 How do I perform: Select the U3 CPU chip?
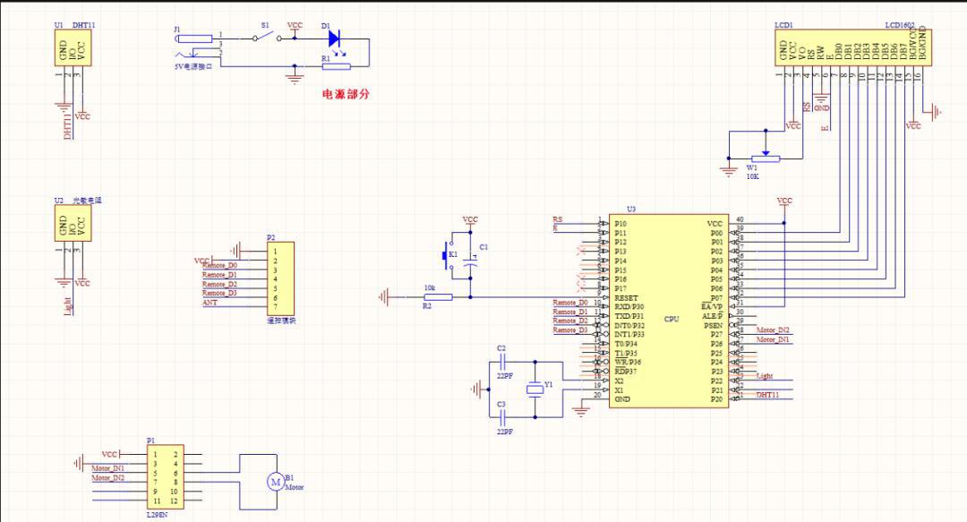click(669, 311)
